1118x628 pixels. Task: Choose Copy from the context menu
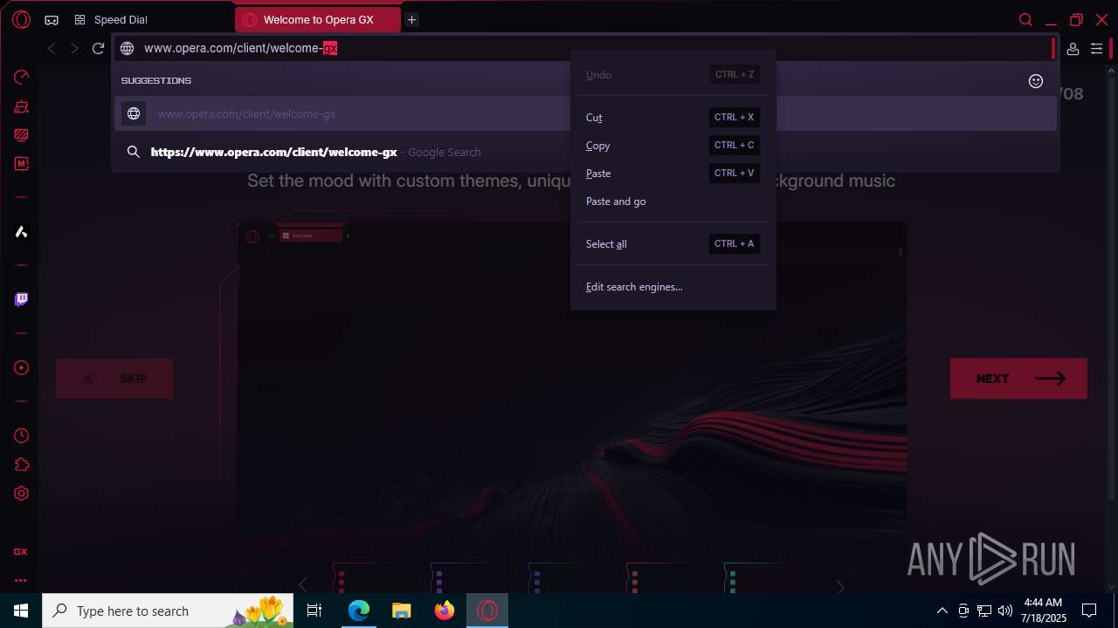coord(673,145)
